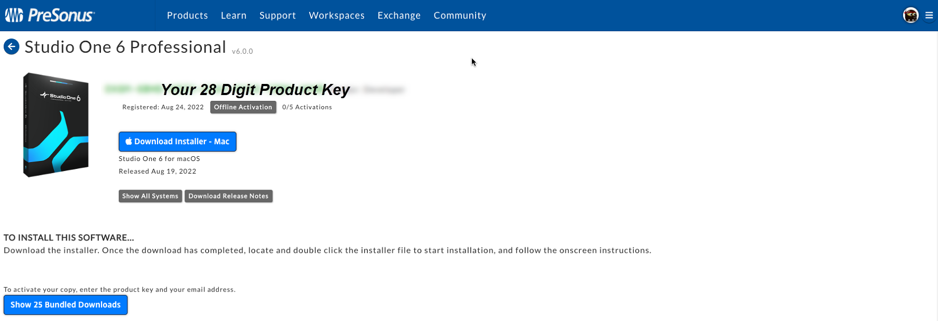Open the user profile avatar
Screen dimensions: 938x321
point(911,15)
